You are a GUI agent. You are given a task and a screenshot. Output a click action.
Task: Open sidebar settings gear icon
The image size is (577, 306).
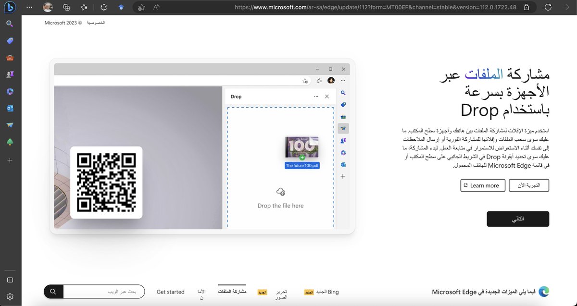coord(10,296)
